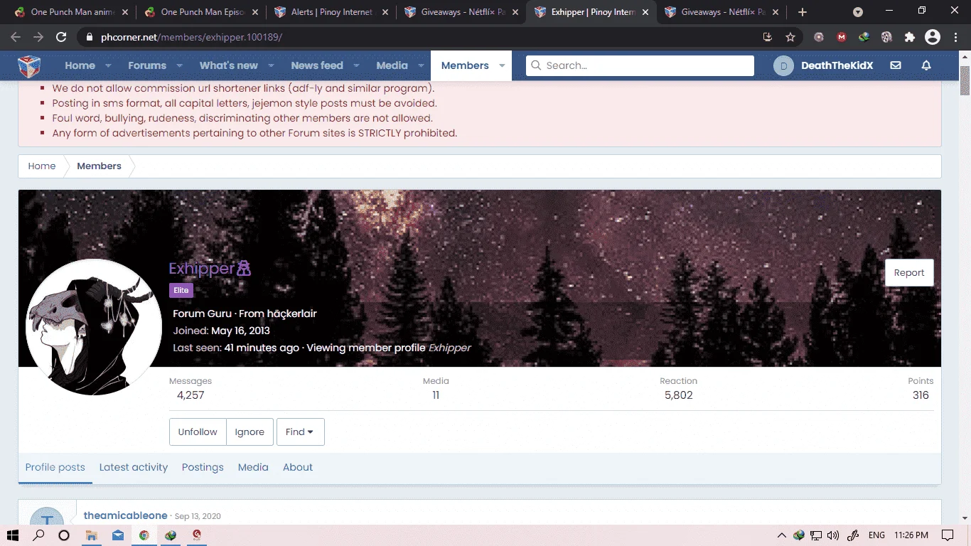Click the browser back arrow
The height and width of the screenshot is (546, 971).
(x=16, y=37)
